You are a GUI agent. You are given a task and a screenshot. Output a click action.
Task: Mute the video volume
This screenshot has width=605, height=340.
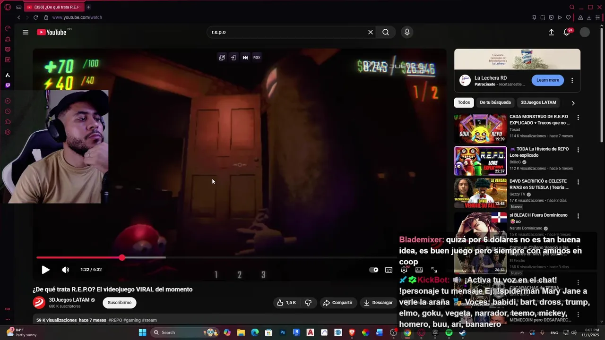(x=65, y=270)
